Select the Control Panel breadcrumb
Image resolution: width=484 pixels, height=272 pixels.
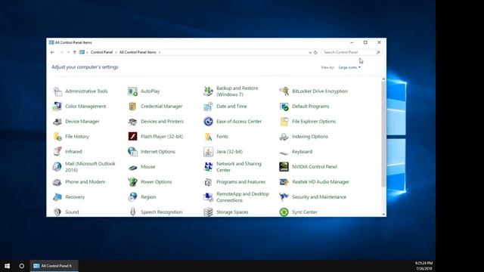[x=101, y=52]
